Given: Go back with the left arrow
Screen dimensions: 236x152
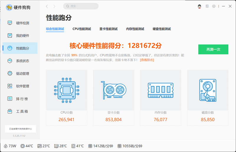Looking at the screenshot, I should [x=47, y=6].
